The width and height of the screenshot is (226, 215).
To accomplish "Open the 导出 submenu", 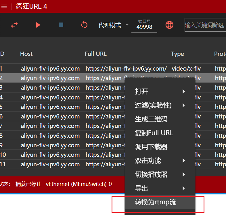I will [160, 188].
